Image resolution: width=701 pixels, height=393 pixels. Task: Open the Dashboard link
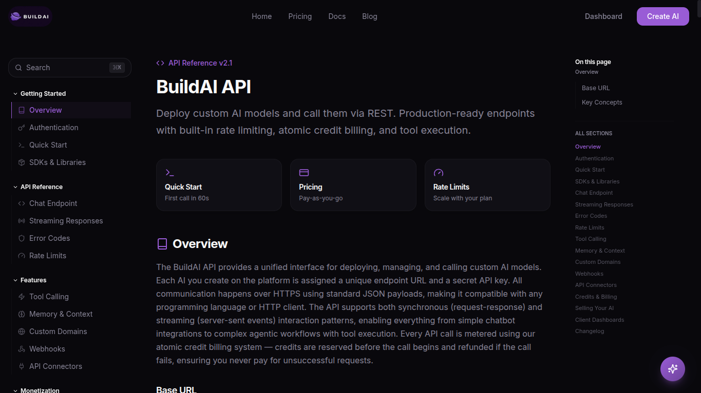[x=603, y=16]
